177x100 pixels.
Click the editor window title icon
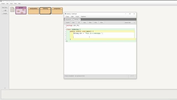click(65, 14)
